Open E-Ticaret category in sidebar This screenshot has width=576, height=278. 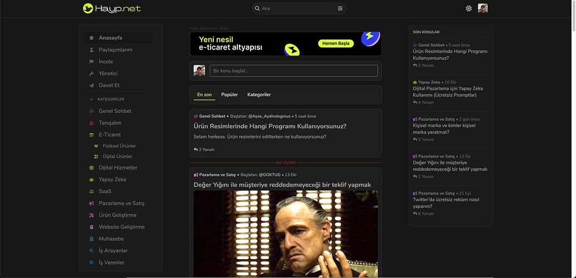tap(110, 135)
